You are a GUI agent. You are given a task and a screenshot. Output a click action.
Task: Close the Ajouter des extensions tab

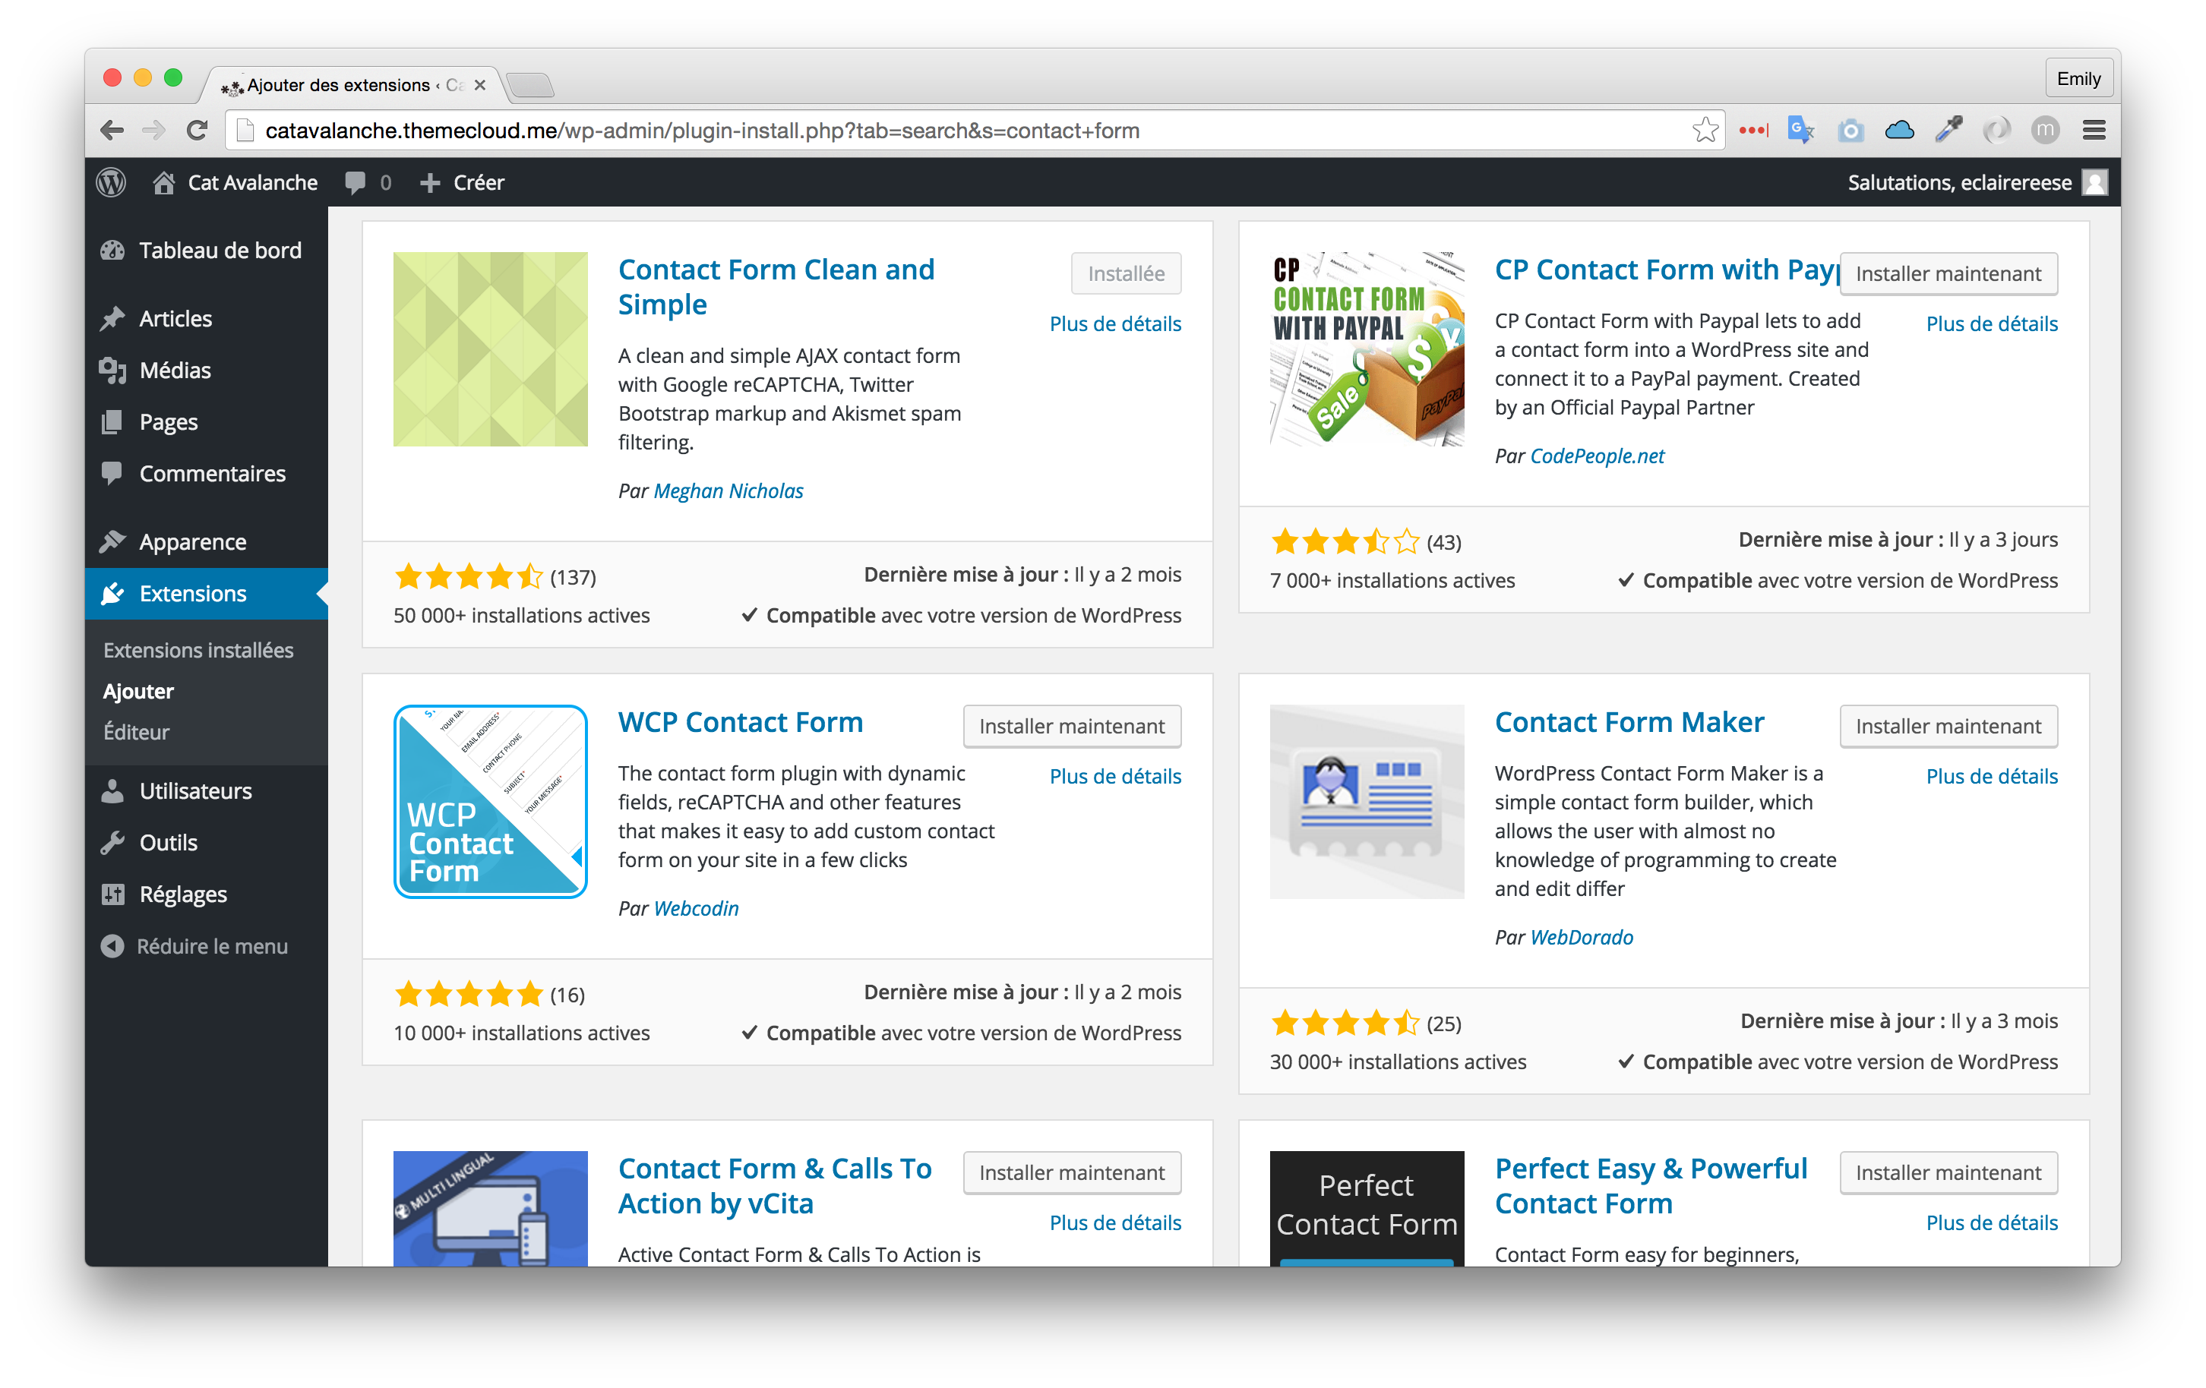click(x=480, y=85)
